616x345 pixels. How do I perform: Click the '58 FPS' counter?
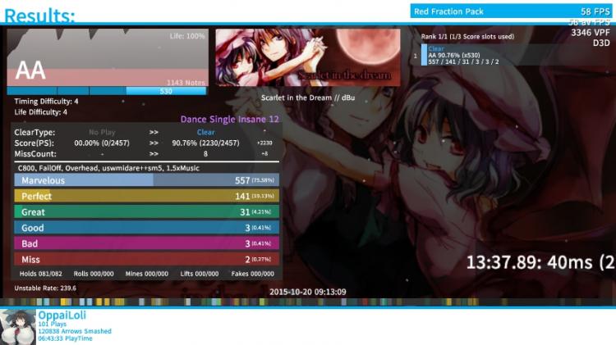pos(595,11)
